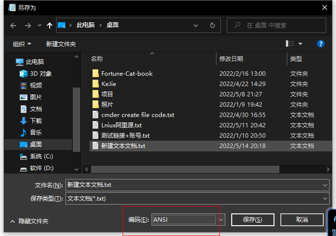Screen dimensions: 336x236
Task: Click document icon of 测试链接+账号.txt
Action: pos(95,135)
